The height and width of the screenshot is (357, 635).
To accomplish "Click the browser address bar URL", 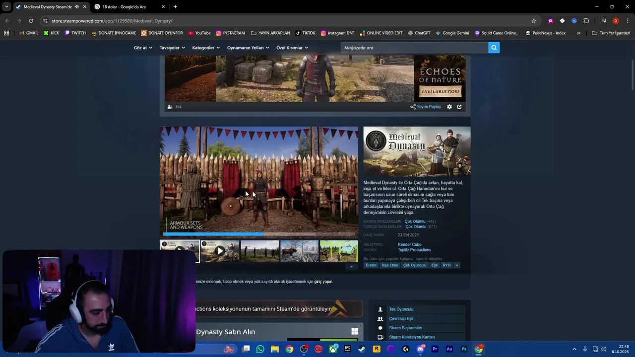I will click(112, 21).
